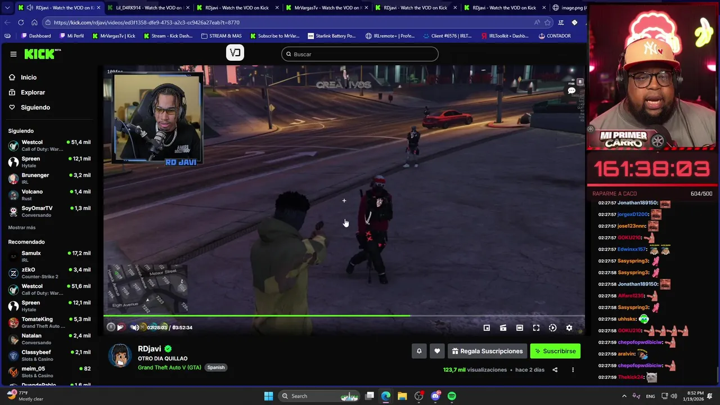Open mini player picture-in-picture mode
This screenshot has width=720, height=405.
tap(487, 328)
